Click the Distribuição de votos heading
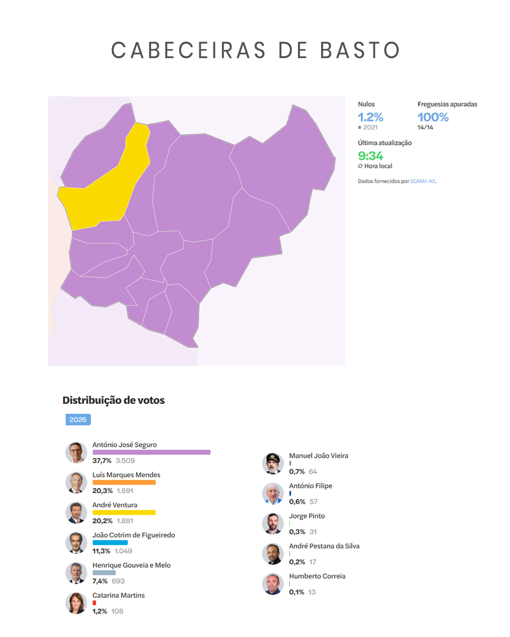 [113, 400]
